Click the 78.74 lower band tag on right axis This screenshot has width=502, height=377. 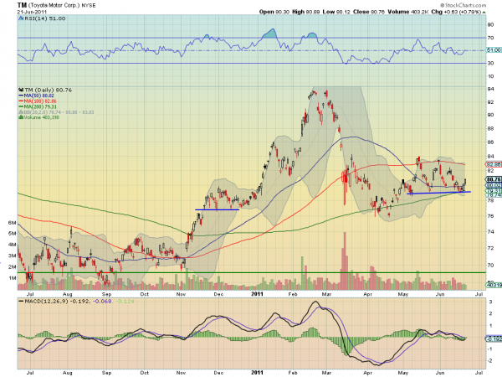494,194
